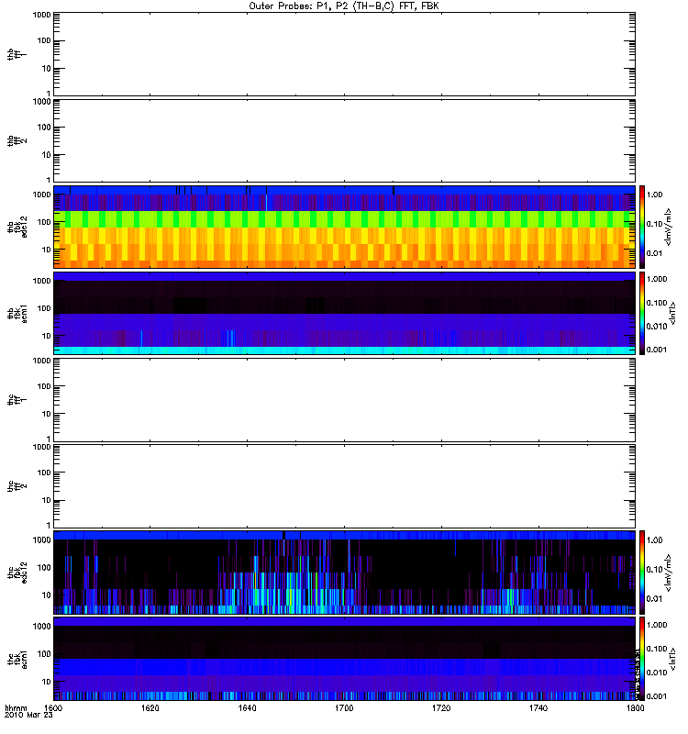This screenshot has width=688, height=734.
Task: Click the 0.01 tick on thb edc12 color bar
Action: (x=655, y=253)
